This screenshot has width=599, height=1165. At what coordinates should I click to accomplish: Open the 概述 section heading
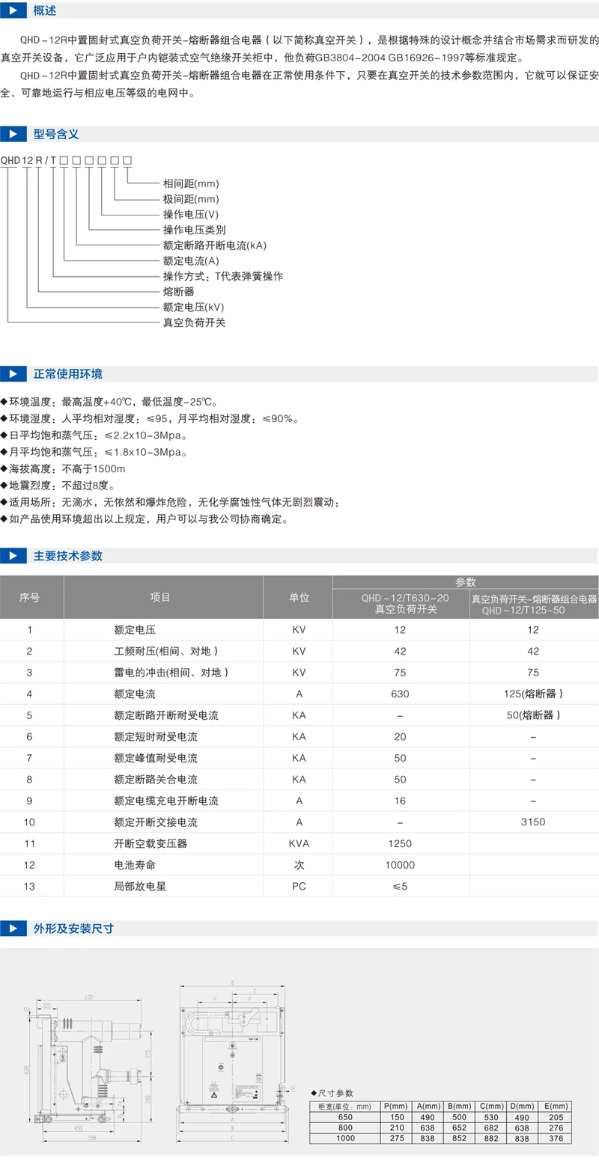click(43, 10)
